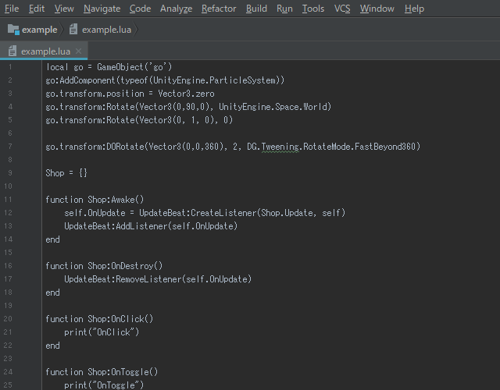Open the Tools menu

click(313, 9)
